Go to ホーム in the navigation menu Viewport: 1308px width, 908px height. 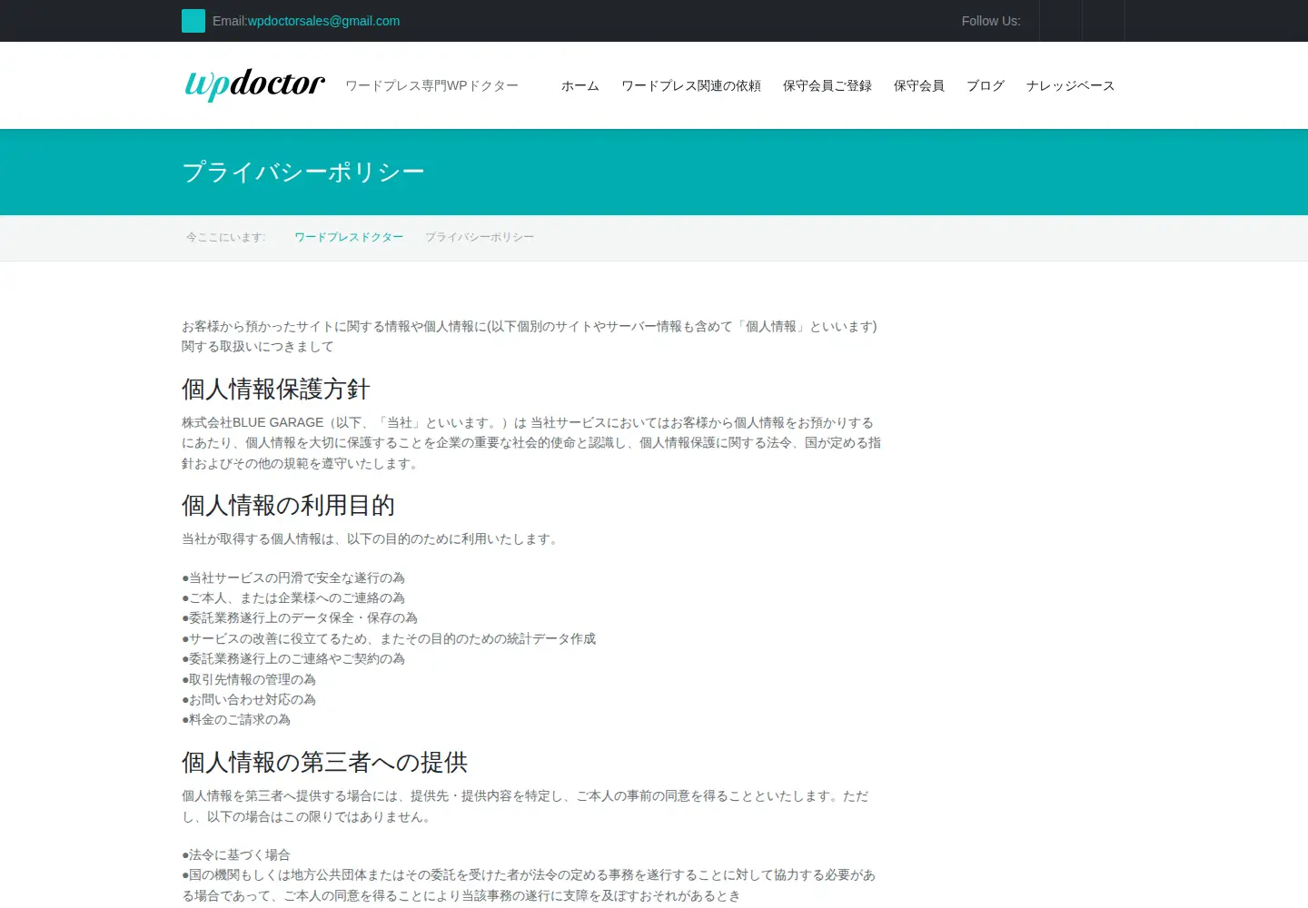click(x=580, y=85)
